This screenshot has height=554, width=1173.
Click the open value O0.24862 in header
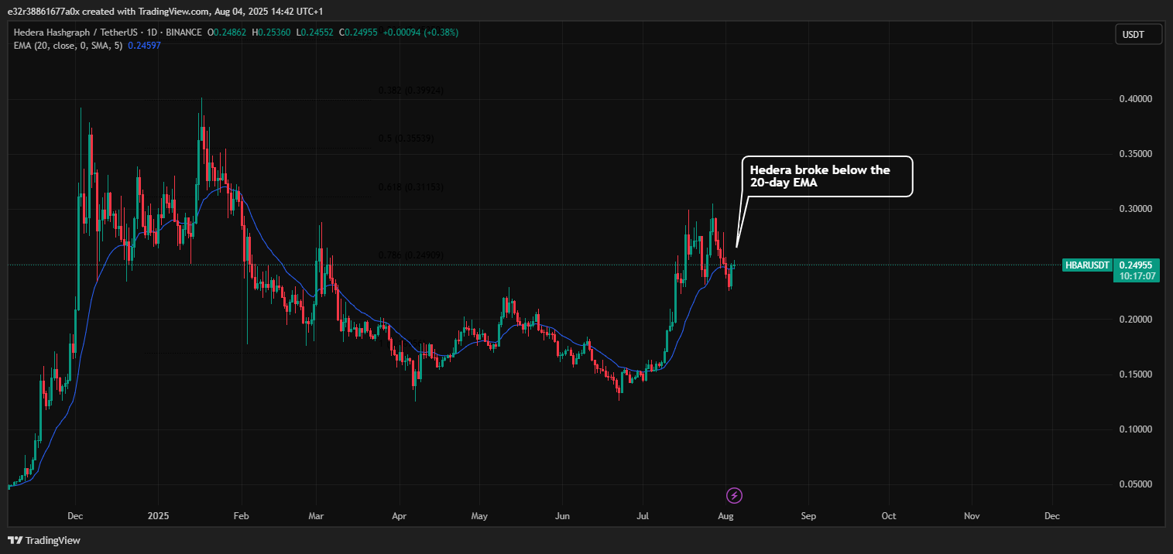coord(227,32)
